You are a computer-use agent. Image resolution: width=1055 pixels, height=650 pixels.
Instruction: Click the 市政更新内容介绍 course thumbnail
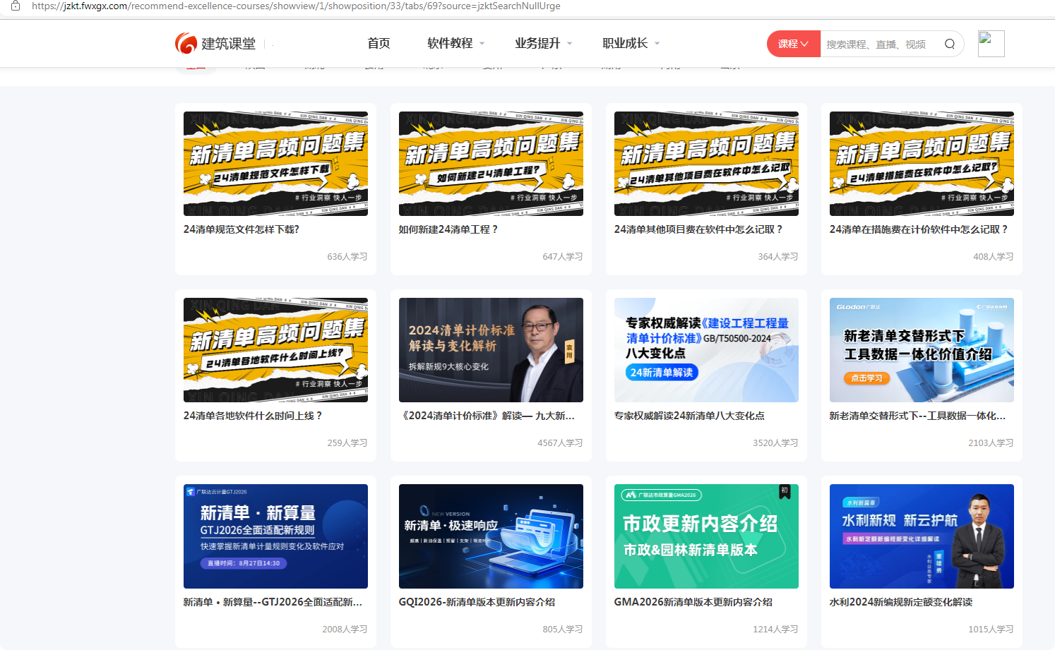[706, 536]
